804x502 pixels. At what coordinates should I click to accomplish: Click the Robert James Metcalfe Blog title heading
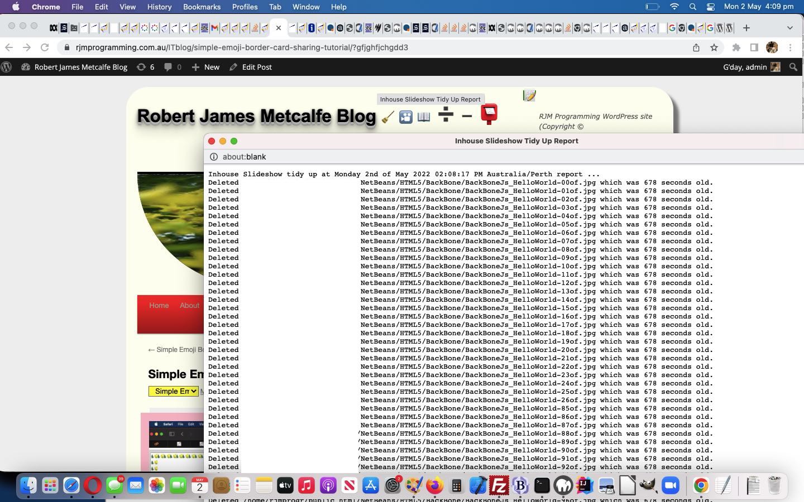[x=256, y=116]
